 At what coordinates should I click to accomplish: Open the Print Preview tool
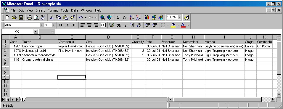[36, 17]
